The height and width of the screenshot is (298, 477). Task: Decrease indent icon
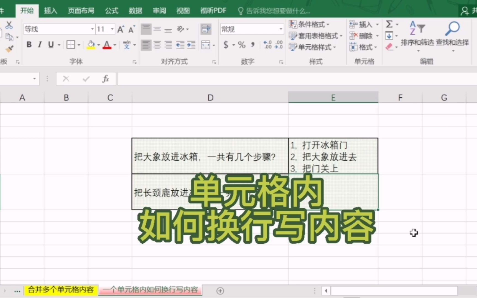(180, 45)
